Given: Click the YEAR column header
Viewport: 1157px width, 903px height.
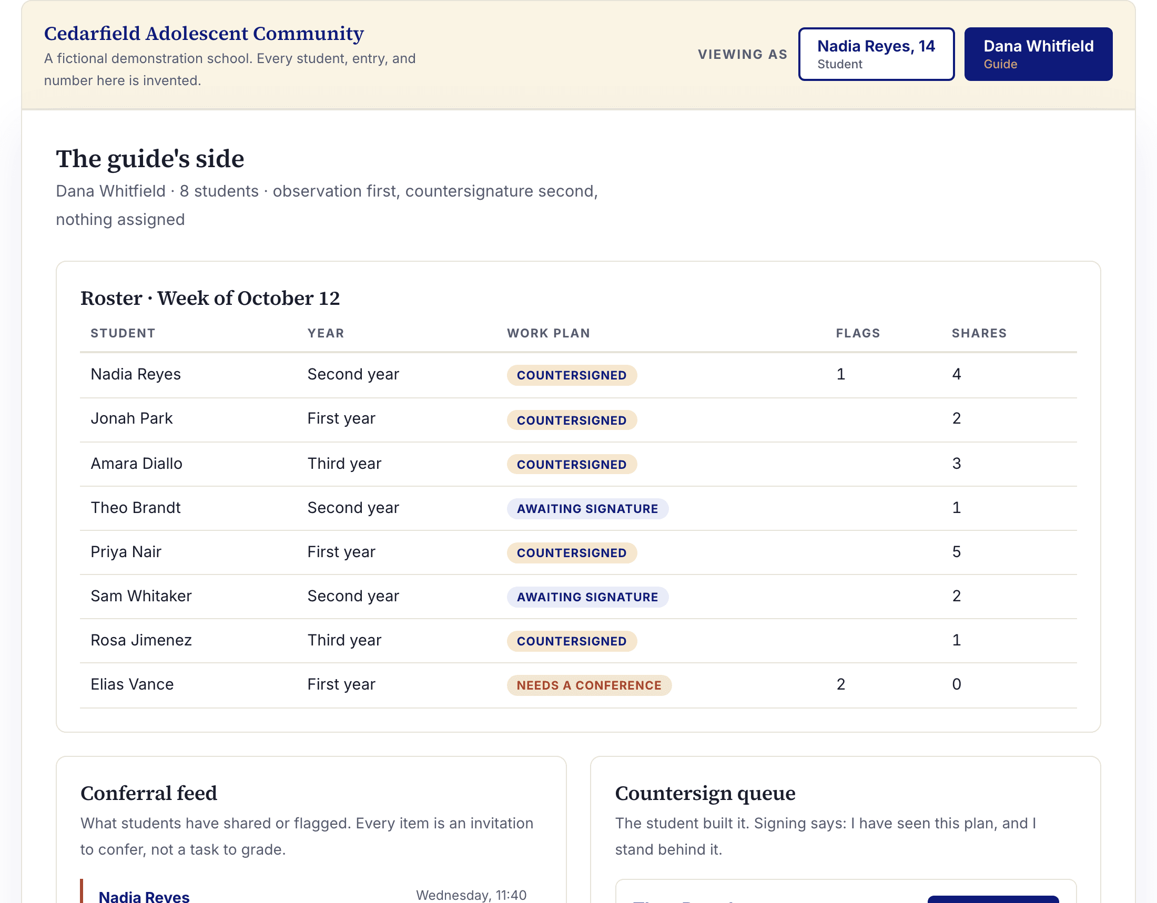Looking at the screenshot, I should pyautogui.click(x=326, y=333).
